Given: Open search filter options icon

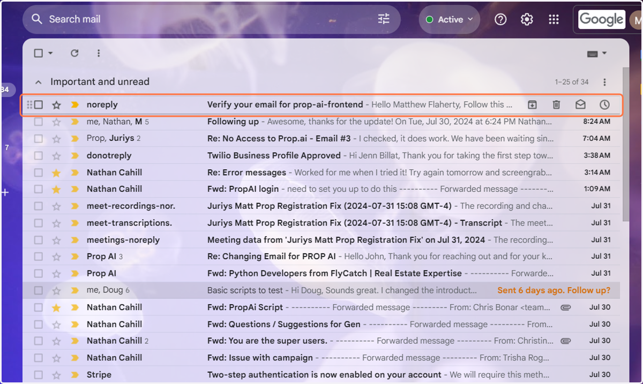Looking at the screenshot, I should coord(384,19).
